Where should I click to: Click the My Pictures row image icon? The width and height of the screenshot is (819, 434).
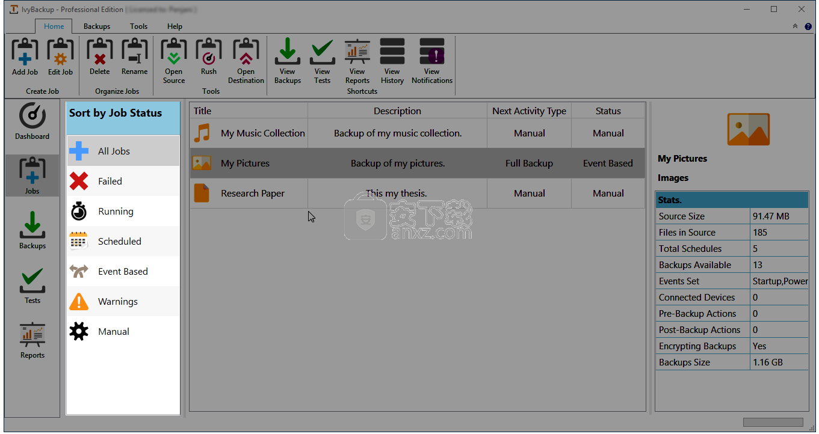[x=202, y=163]
